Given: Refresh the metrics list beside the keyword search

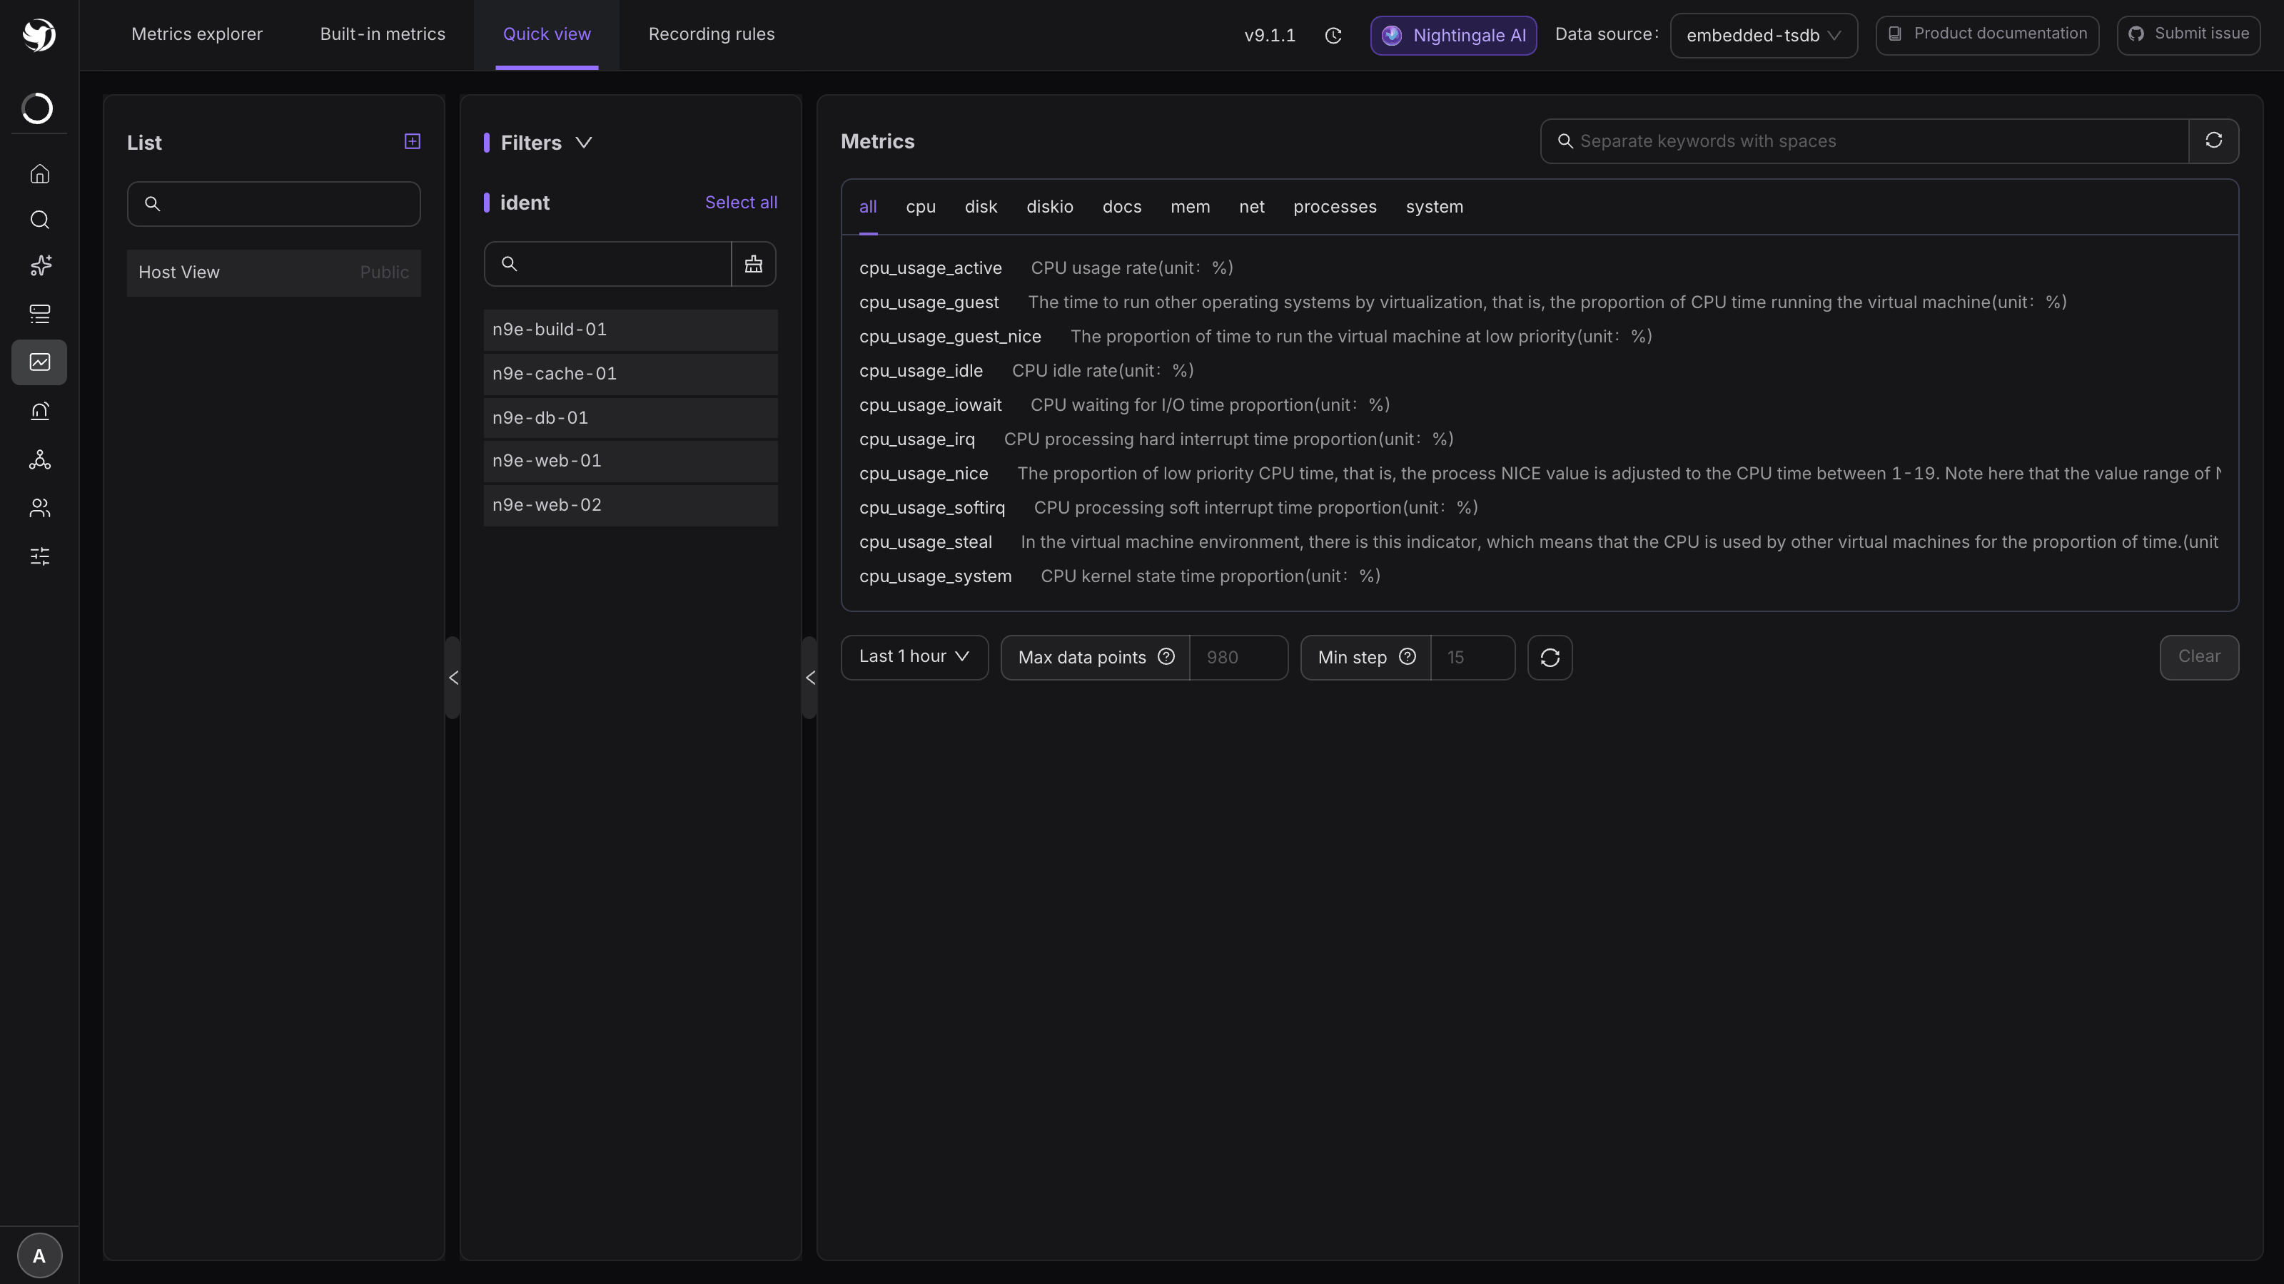Looking at the screenshot, I should (x=2214, y=141).
